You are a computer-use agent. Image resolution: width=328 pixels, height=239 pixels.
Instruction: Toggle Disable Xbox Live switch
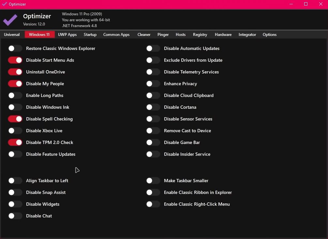point(15,131)
